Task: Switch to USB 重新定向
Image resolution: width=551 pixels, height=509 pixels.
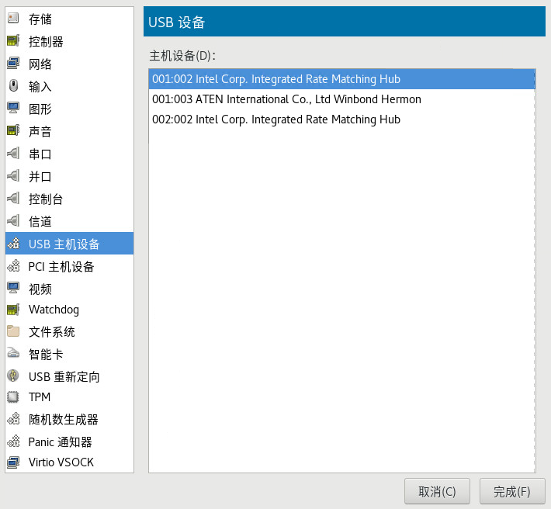Action: point(70,376)
